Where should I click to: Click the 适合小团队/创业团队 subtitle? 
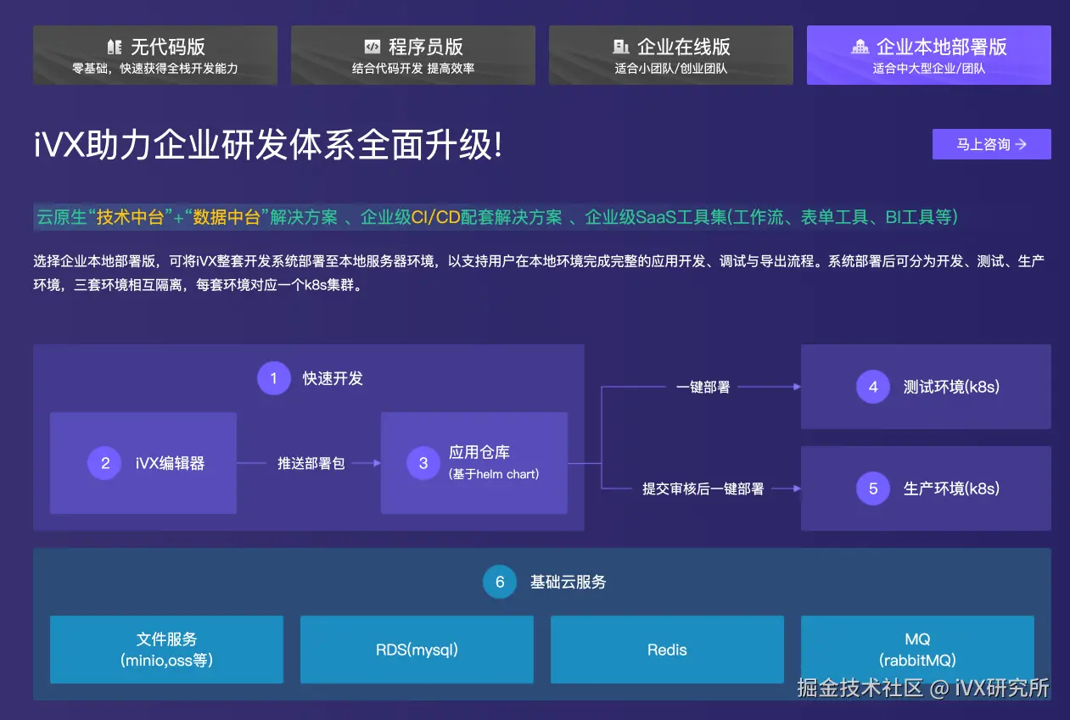tap(671, 69)
